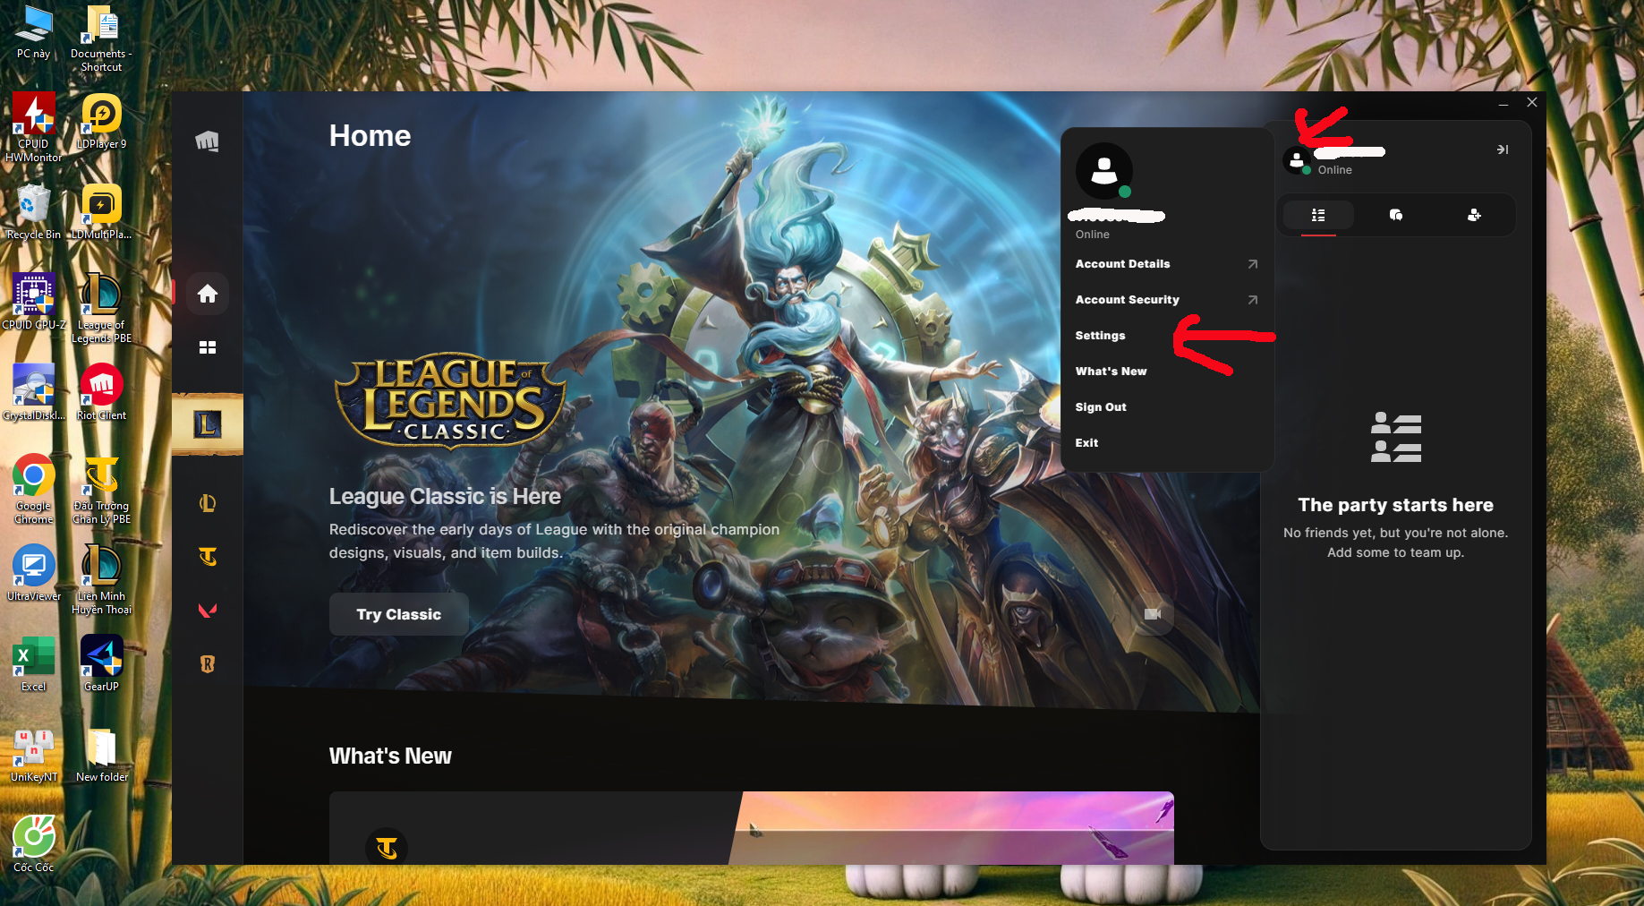
Task: Launch LDMultiPlayer desktop icon
Action: 101,212
